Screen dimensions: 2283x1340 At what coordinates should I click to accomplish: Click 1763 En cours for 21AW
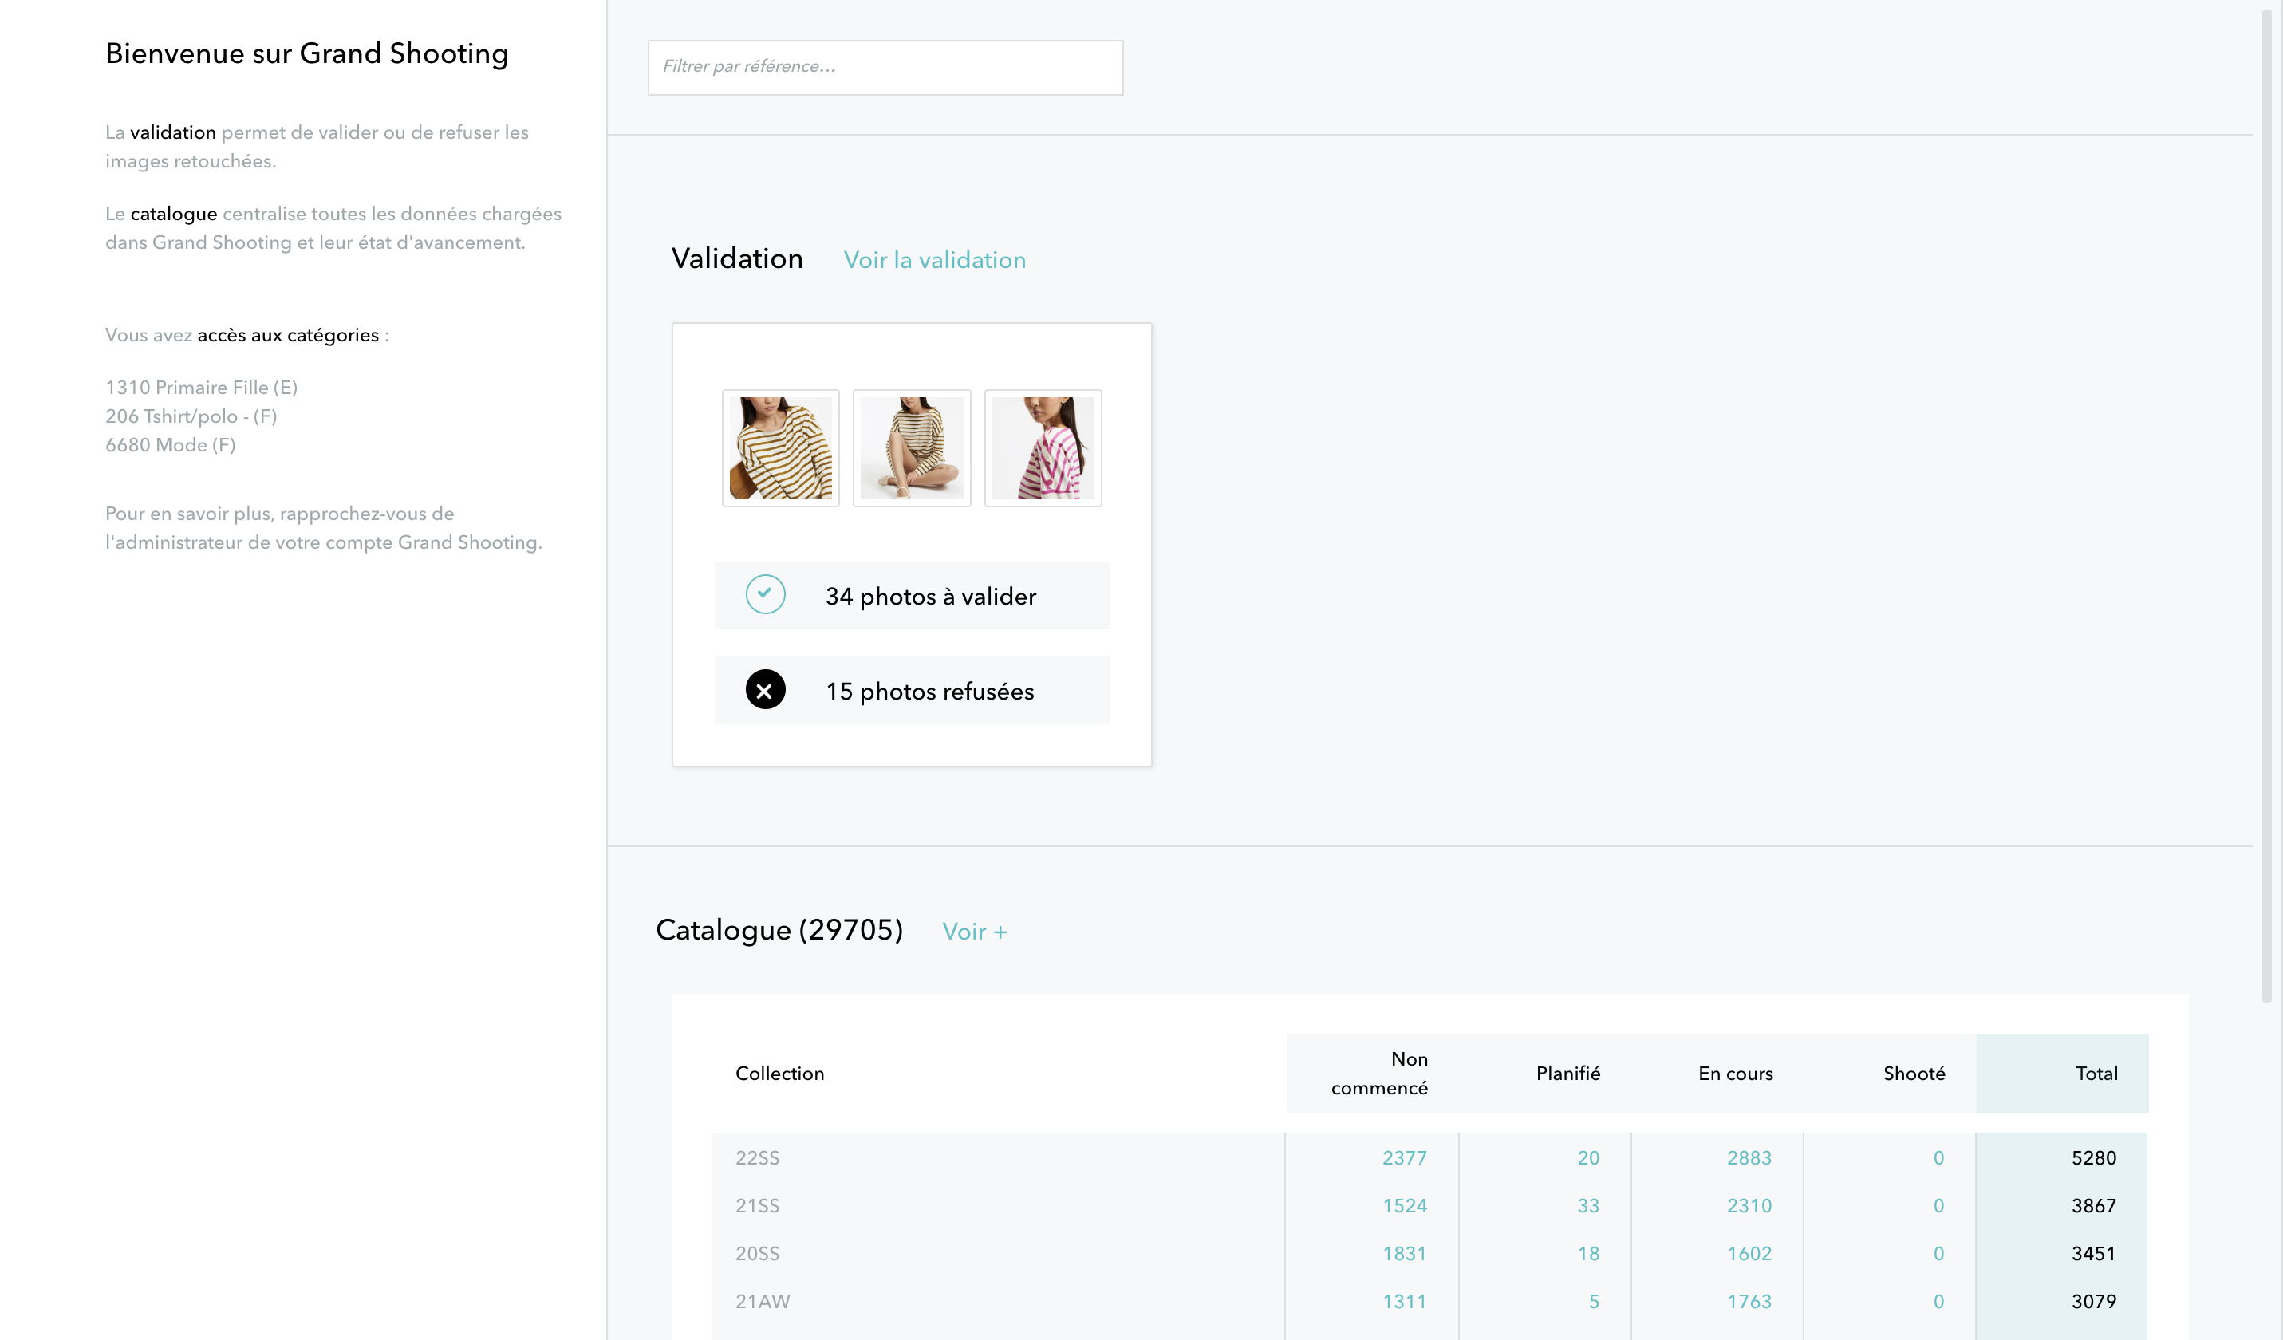1748,1301
